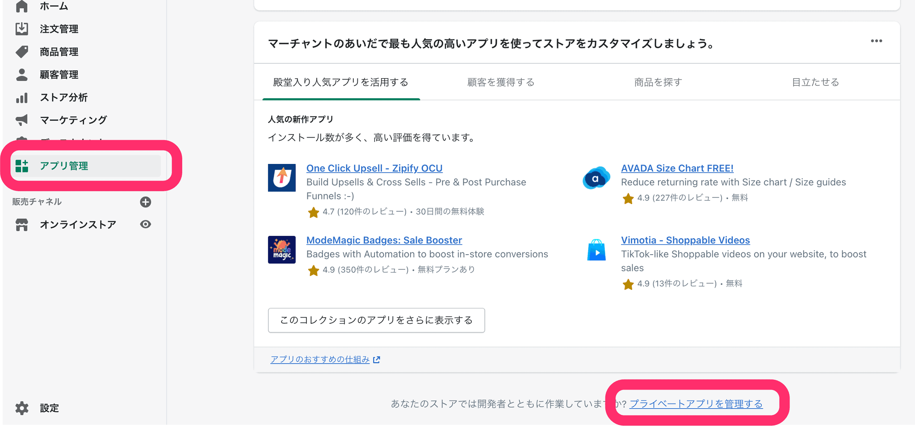Switch to the 商品を探す tab

click(658, 82)
